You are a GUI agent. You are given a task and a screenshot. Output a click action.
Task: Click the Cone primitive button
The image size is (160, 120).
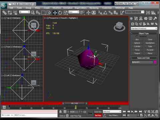[x=150, y=40]
